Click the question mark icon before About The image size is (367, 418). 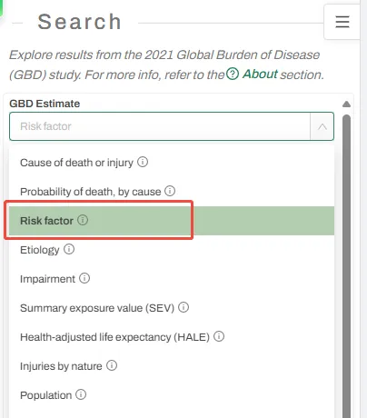[x=233, y=74]
